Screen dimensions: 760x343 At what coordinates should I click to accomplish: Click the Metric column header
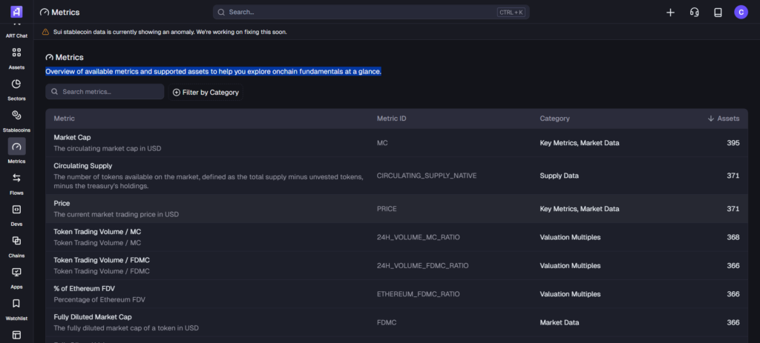coord(65,119)
